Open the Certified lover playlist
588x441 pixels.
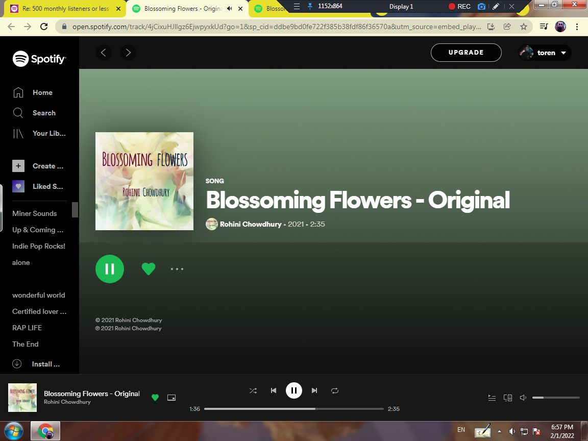(x=39, y=311)
